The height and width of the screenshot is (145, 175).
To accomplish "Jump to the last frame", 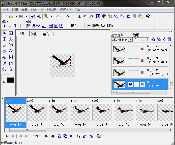I will tap(52, 136).
